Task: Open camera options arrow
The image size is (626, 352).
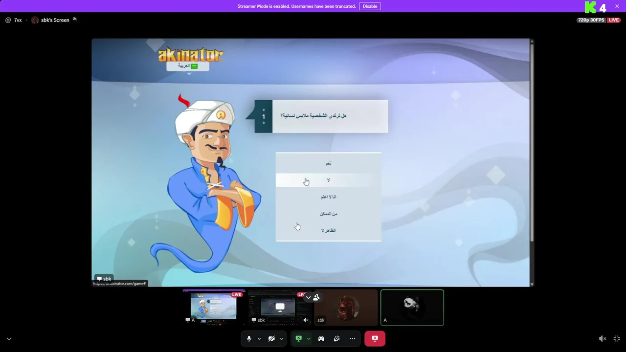Action: [x=282, y=339]
